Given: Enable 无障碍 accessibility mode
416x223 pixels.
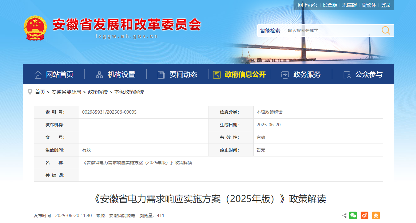Looking at the screenshot, I should point(349,5).
